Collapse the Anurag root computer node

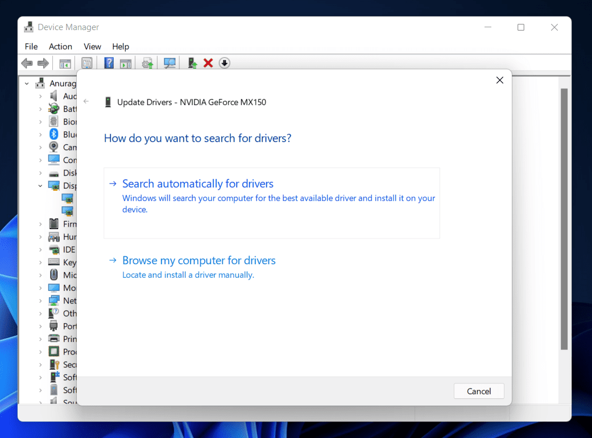[x=27, y=84]
